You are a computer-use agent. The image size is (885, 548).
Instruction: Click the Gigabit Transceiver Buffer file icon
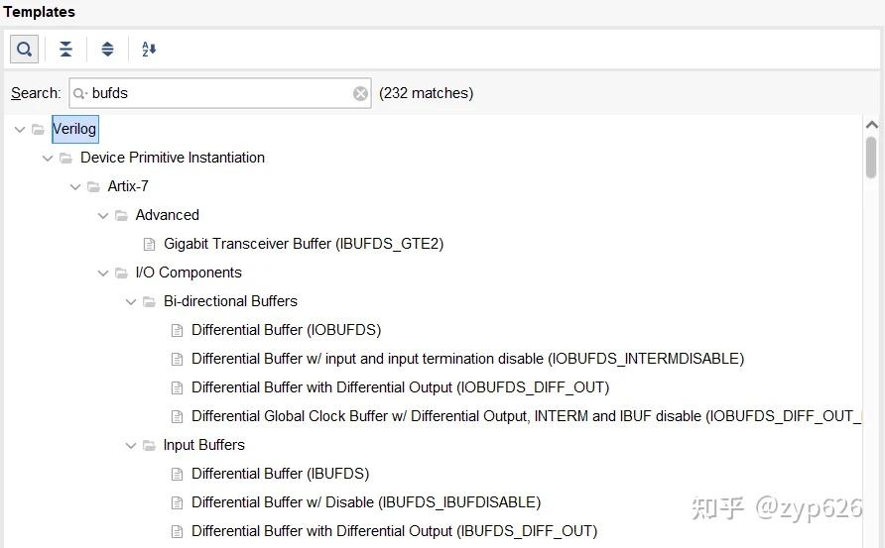150,244
